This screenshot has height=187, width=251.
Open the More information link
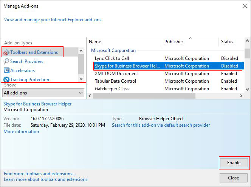(x=21, y=132)
